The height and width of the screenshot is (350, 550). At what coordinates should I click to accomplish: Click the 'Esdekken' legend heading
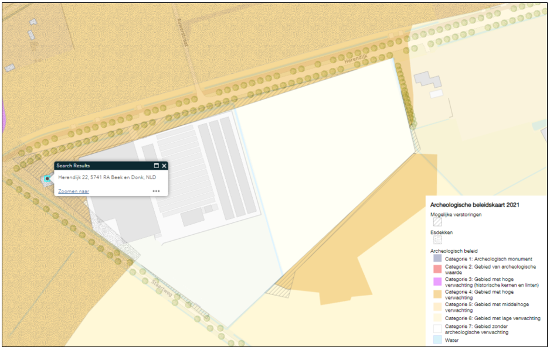click(x=442, y=232)
